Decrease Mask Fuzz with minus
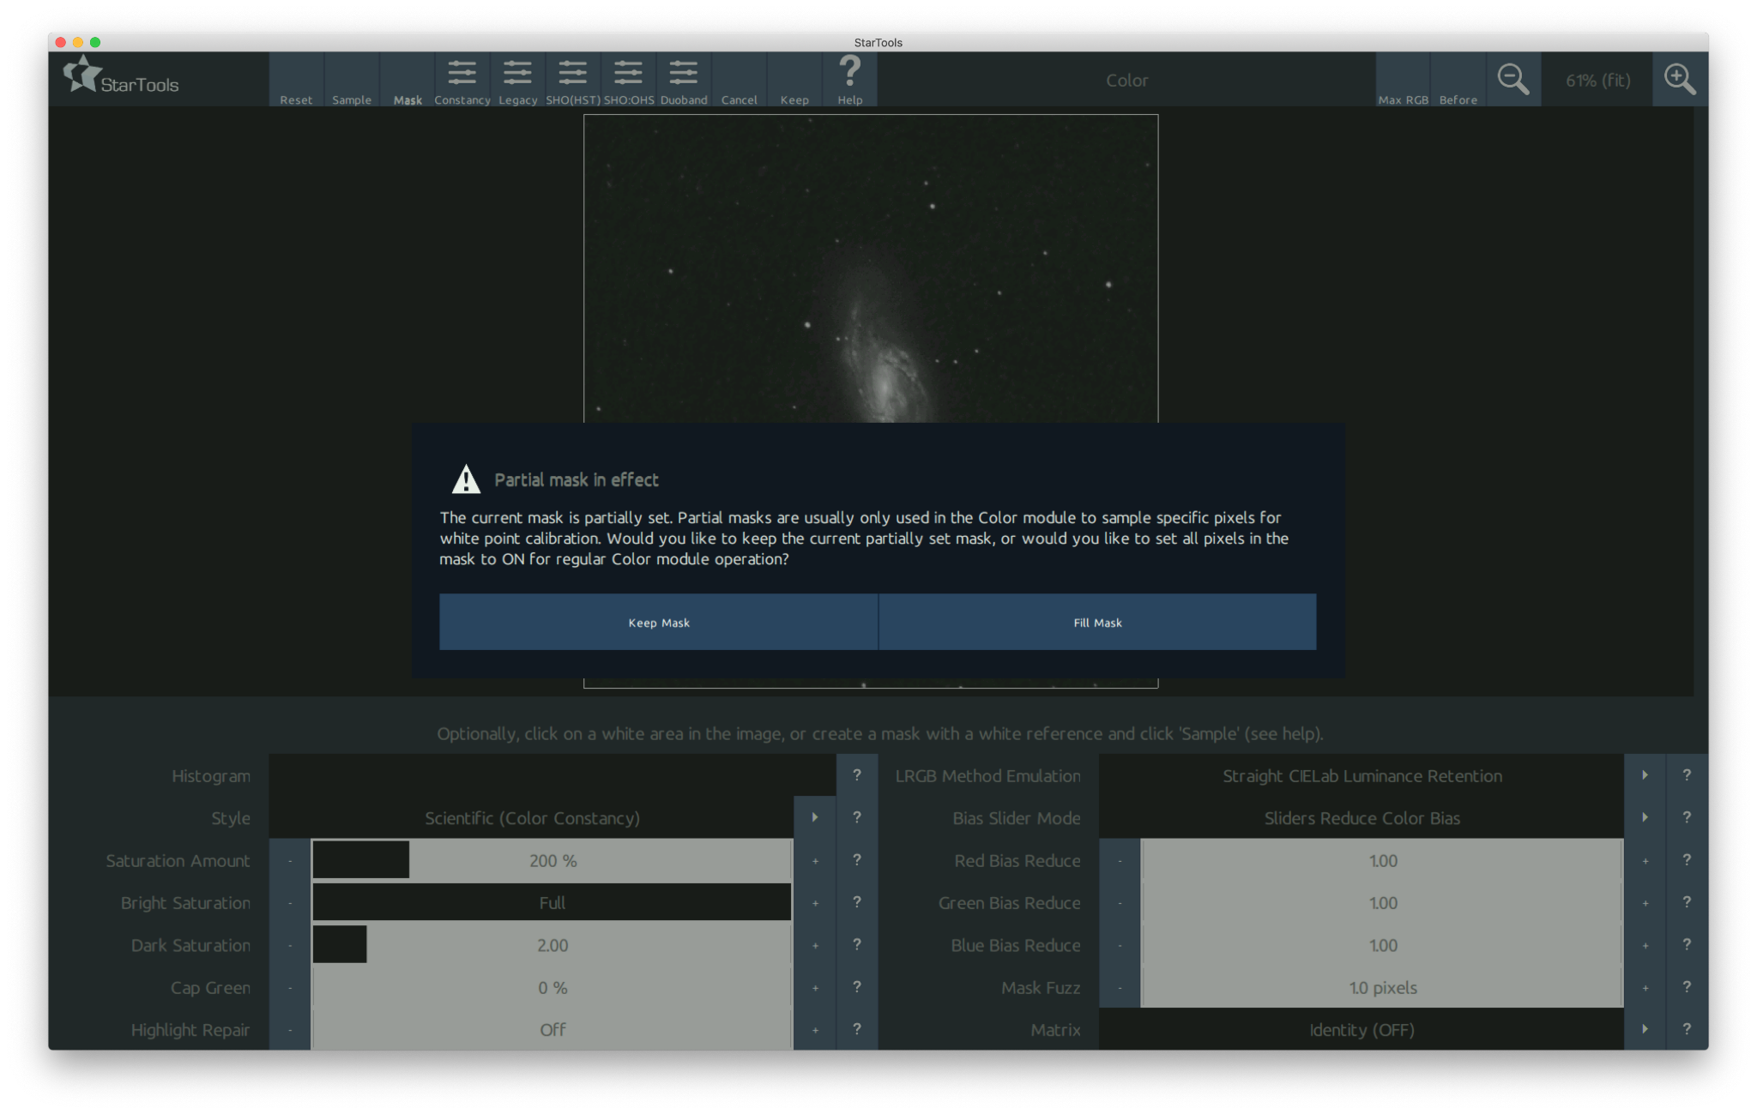The image size is (1757, 1114). point(1120,987)
